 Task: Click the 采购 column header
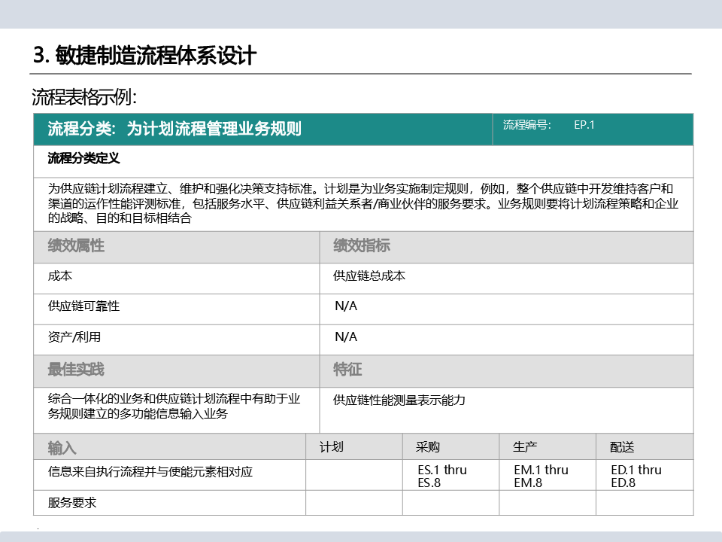coord(450,446)
